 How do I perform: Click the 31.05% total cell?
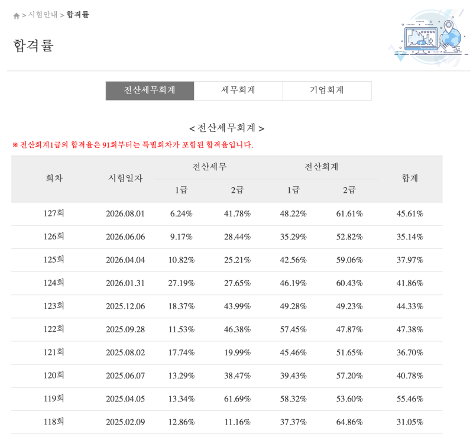click(410, 422)
